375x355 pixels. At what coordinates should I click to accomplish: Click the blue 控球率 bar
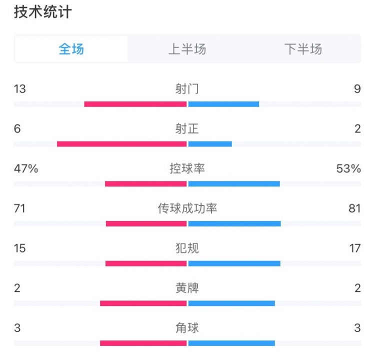[234, 183]
